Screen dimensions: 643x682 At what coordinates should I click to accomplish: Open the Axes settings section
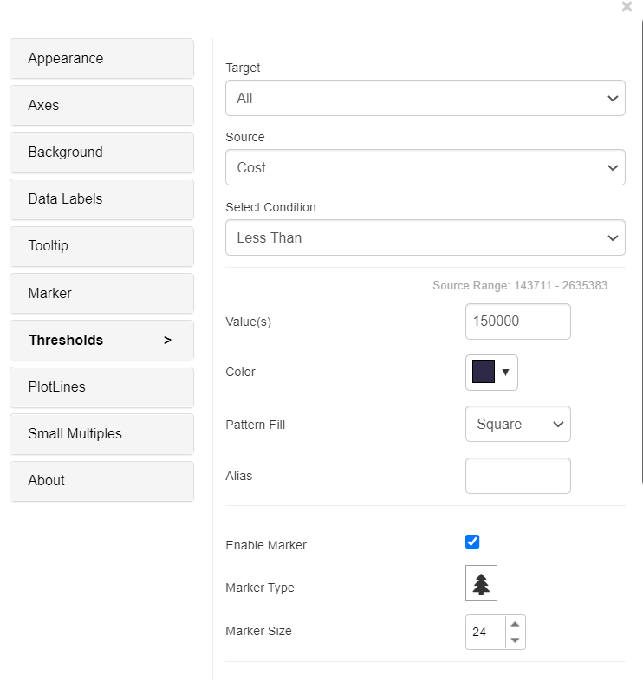coord(101,106)
